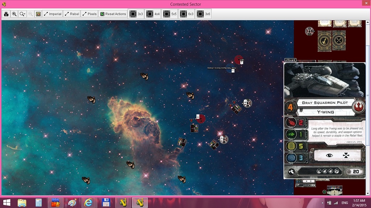Select the Imperial range line tool

click(x=52, y=14)
